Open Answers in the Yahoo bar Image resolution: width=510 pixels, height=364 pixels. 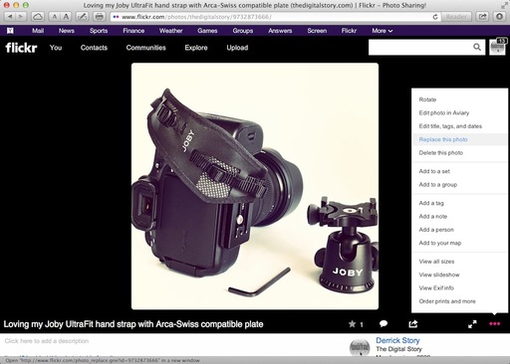click(280, 31)
